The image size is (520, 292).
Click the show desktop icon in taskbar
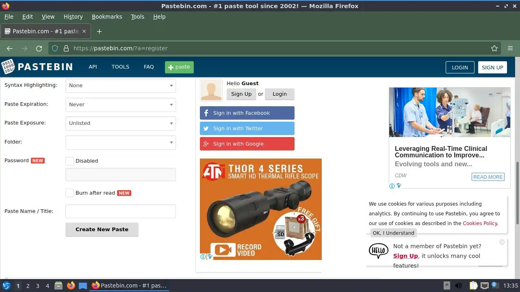(83, 286)
